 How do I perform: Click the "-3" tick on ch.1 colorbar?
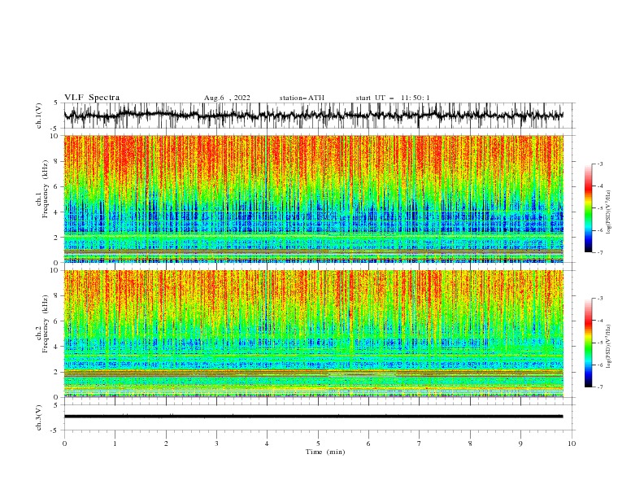click(x=599, y=164)
